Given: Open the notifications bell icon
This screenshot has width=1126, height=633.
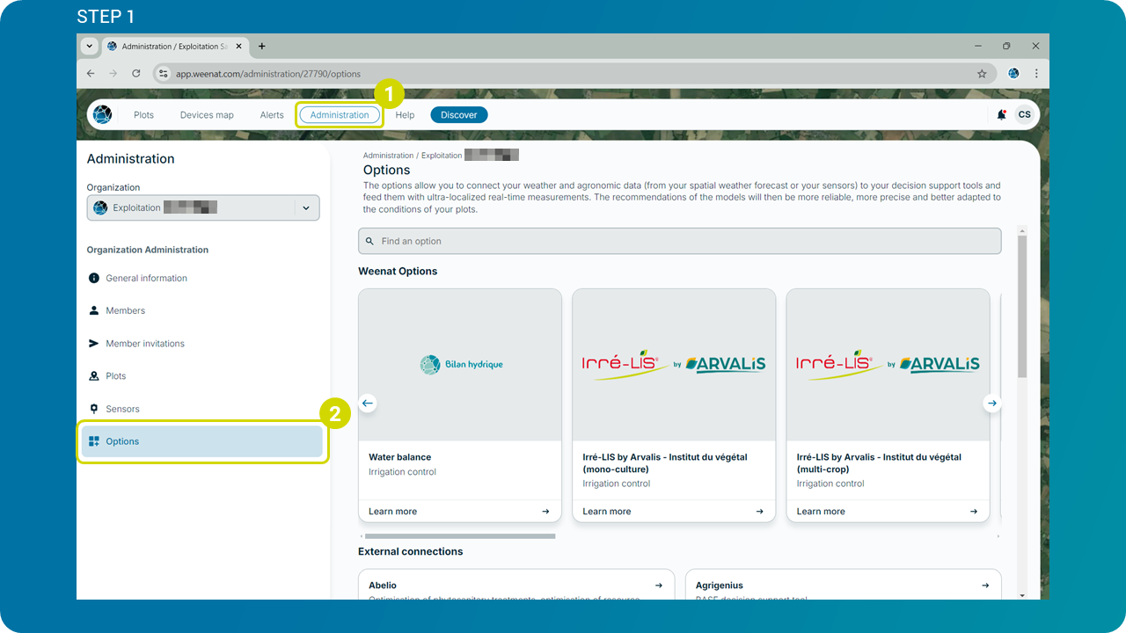Looking at the screenshot, I should coord(1001,114).
